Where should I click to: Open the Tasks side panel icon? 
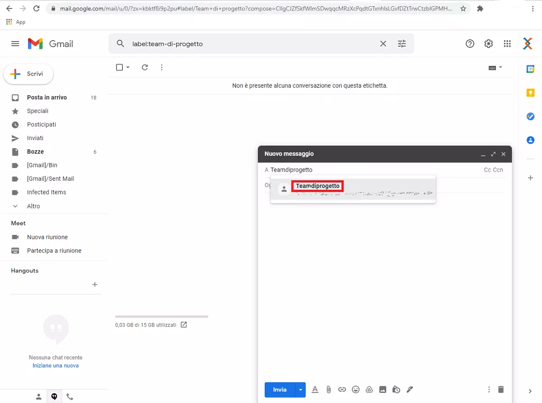(531, 117)
